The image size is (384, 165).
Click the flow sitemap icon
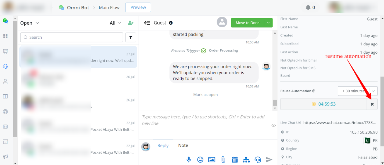(246, 160)
